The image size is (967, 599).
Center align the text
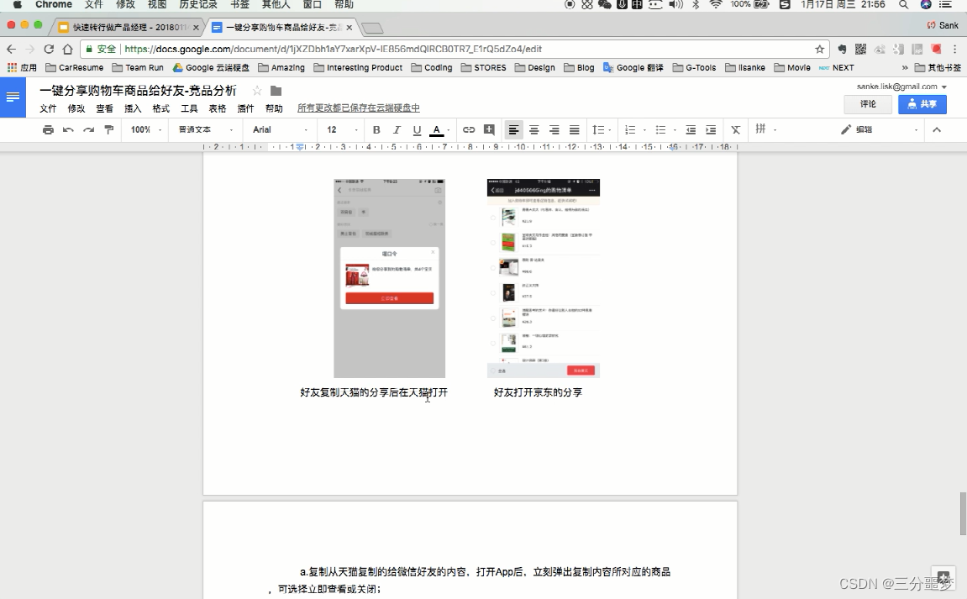tap(534, 129)
